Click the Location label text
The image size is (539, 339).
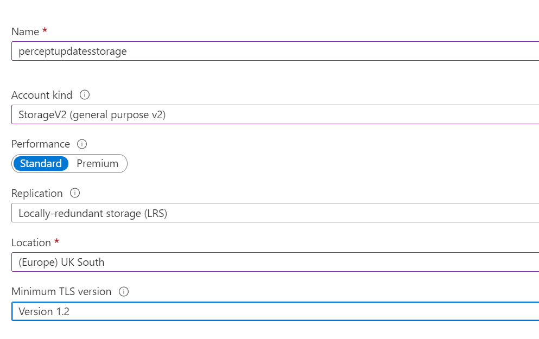point(31,242)
